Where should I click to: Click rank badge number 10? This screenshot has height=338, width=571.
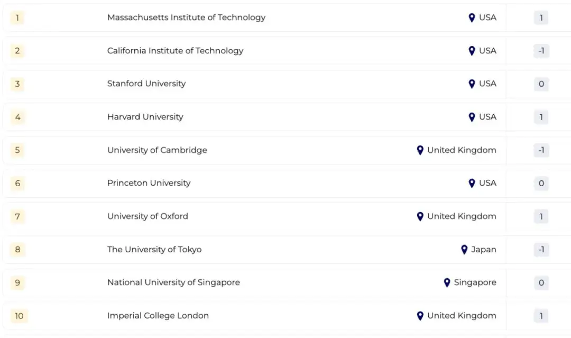tap(19, 316)
